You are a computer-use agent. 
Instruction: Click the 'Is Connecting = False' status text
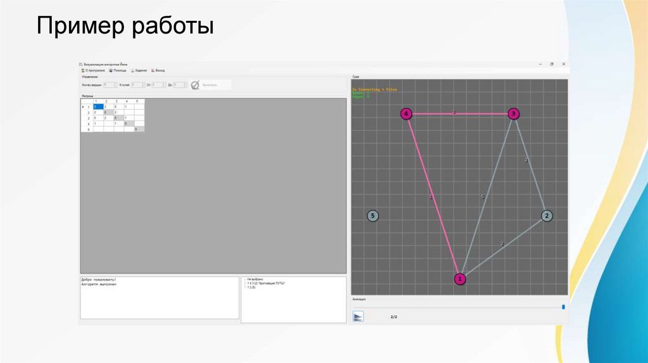pos(375,89)
